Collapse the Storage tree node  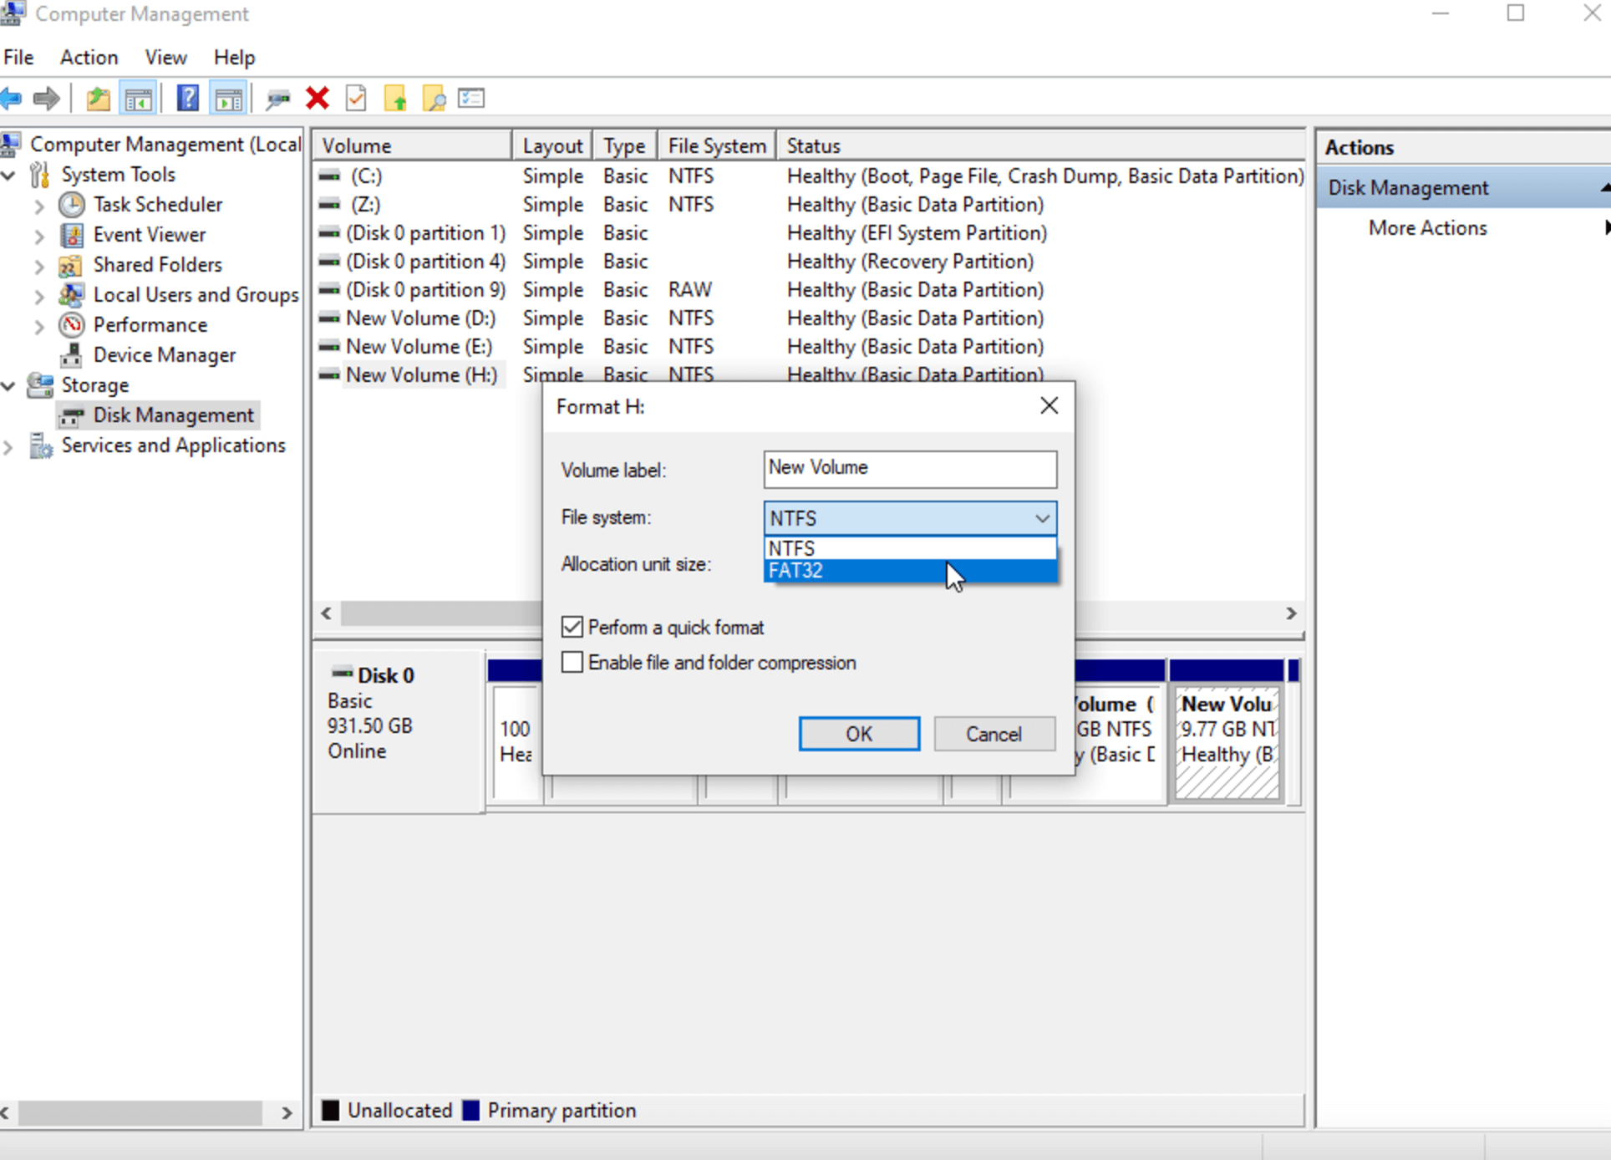[8, 385]
